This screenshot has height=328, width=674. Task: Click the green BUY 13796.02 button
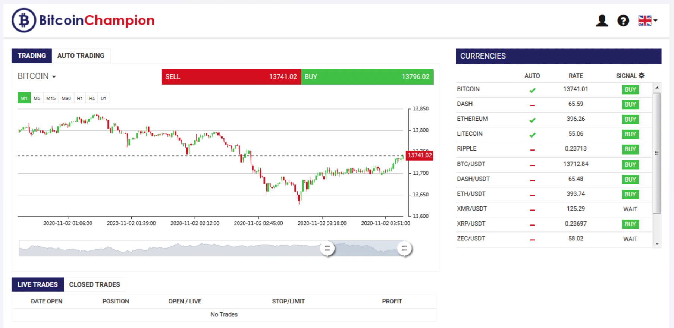click(x=367, y=77)
